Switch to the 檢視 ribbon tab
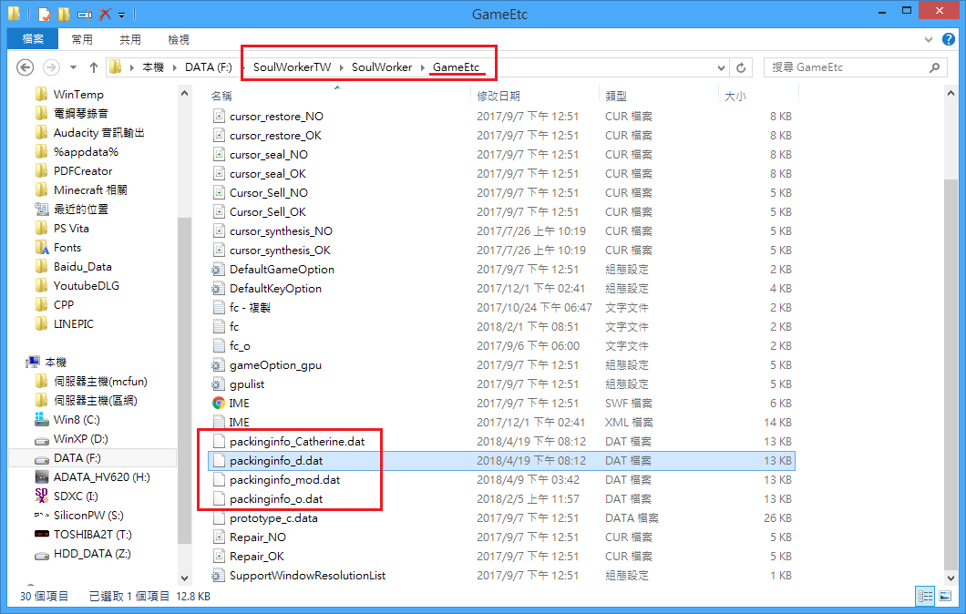 click(x=179, y=39)
